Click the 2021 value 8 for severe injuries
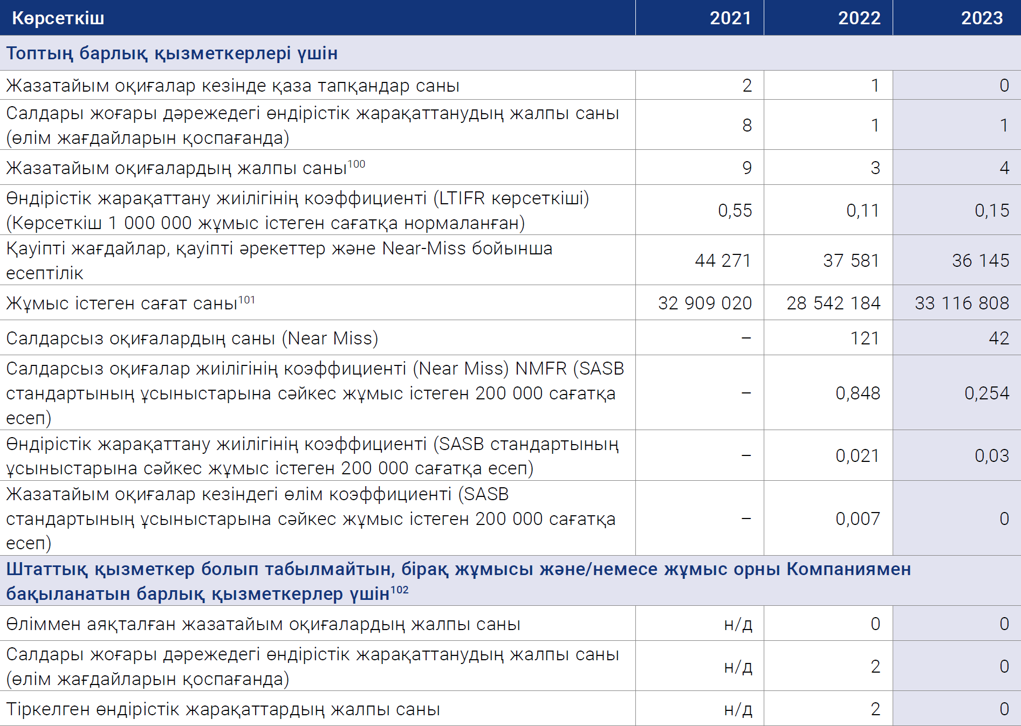 [747, 126]
